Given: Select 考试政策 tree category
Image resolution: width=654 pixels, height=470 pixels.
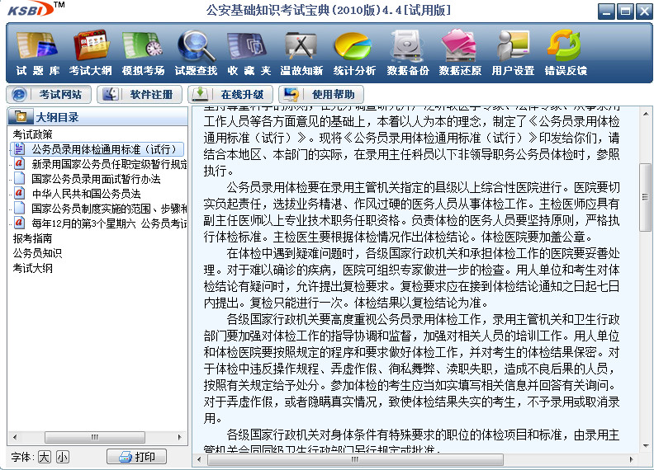Looking at the screenshot, I should click(32, 134).
